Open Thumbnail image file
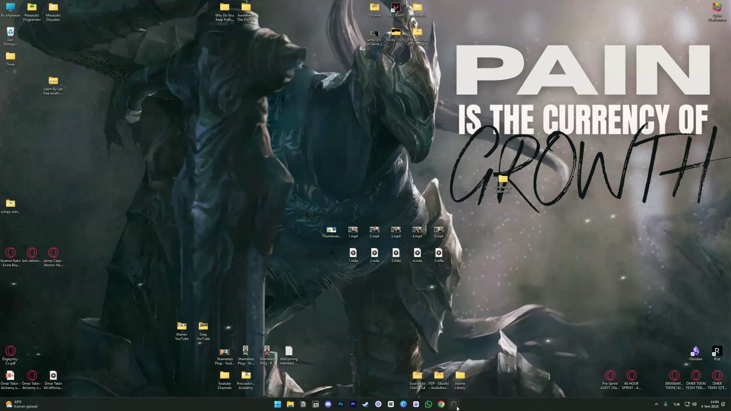731x411 pixels. click(331, 232)
